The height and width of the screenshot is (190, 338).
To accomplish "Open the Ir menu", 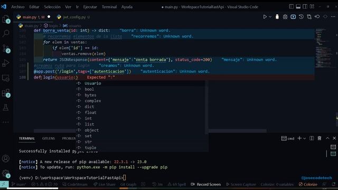I will point(77,7).
